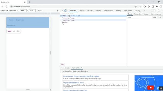
Task: Select the Event Listeners sidebar tab
Action: tap(156, 14)
